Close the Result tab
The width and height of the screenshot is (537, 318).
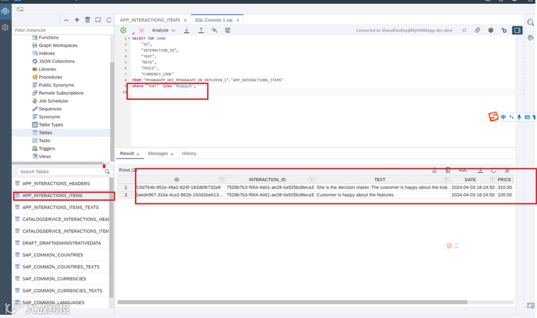point(138,154)
